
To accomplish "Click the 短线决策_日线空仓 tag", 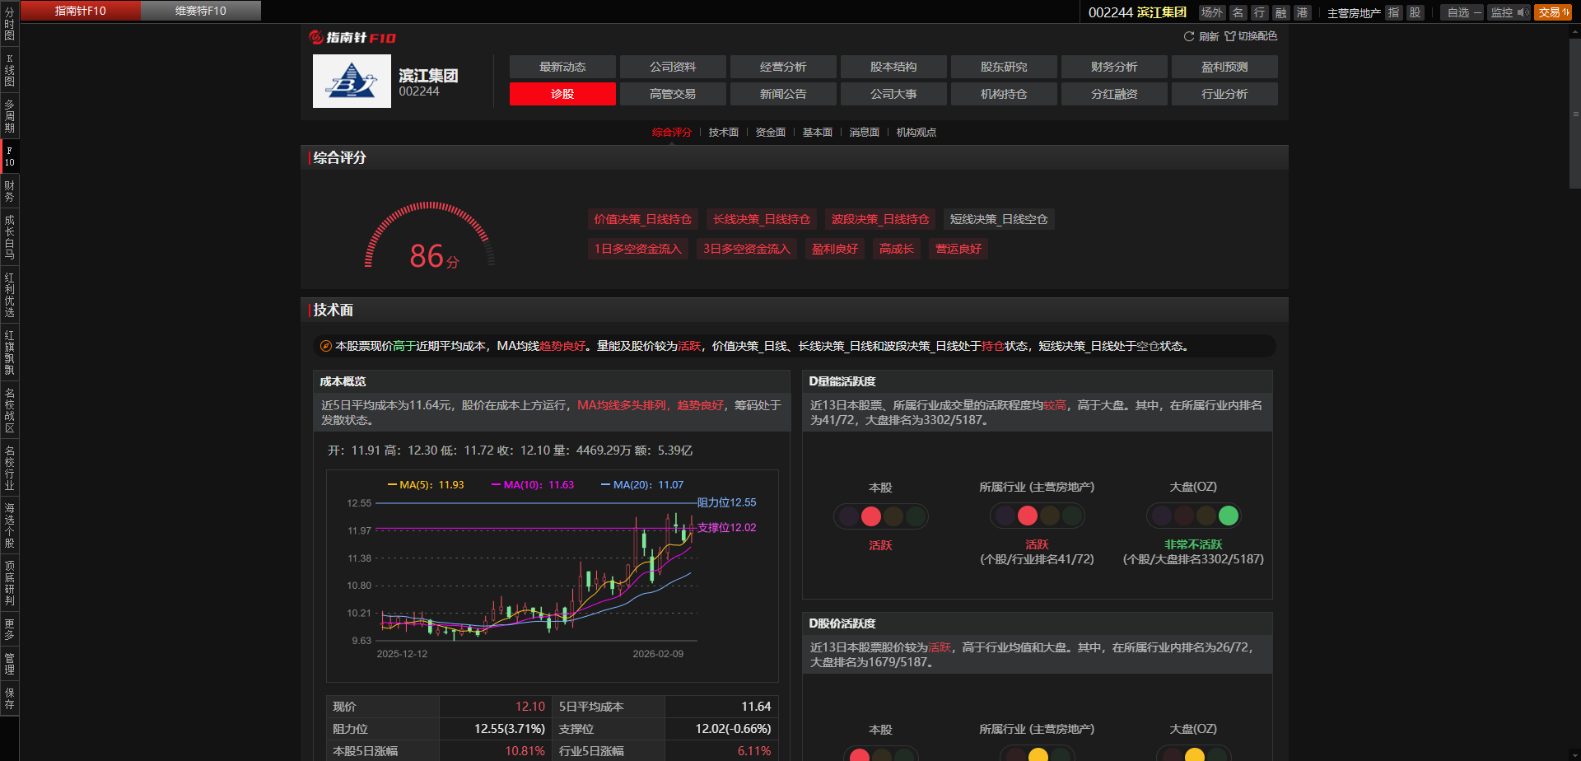I will 999,219.
